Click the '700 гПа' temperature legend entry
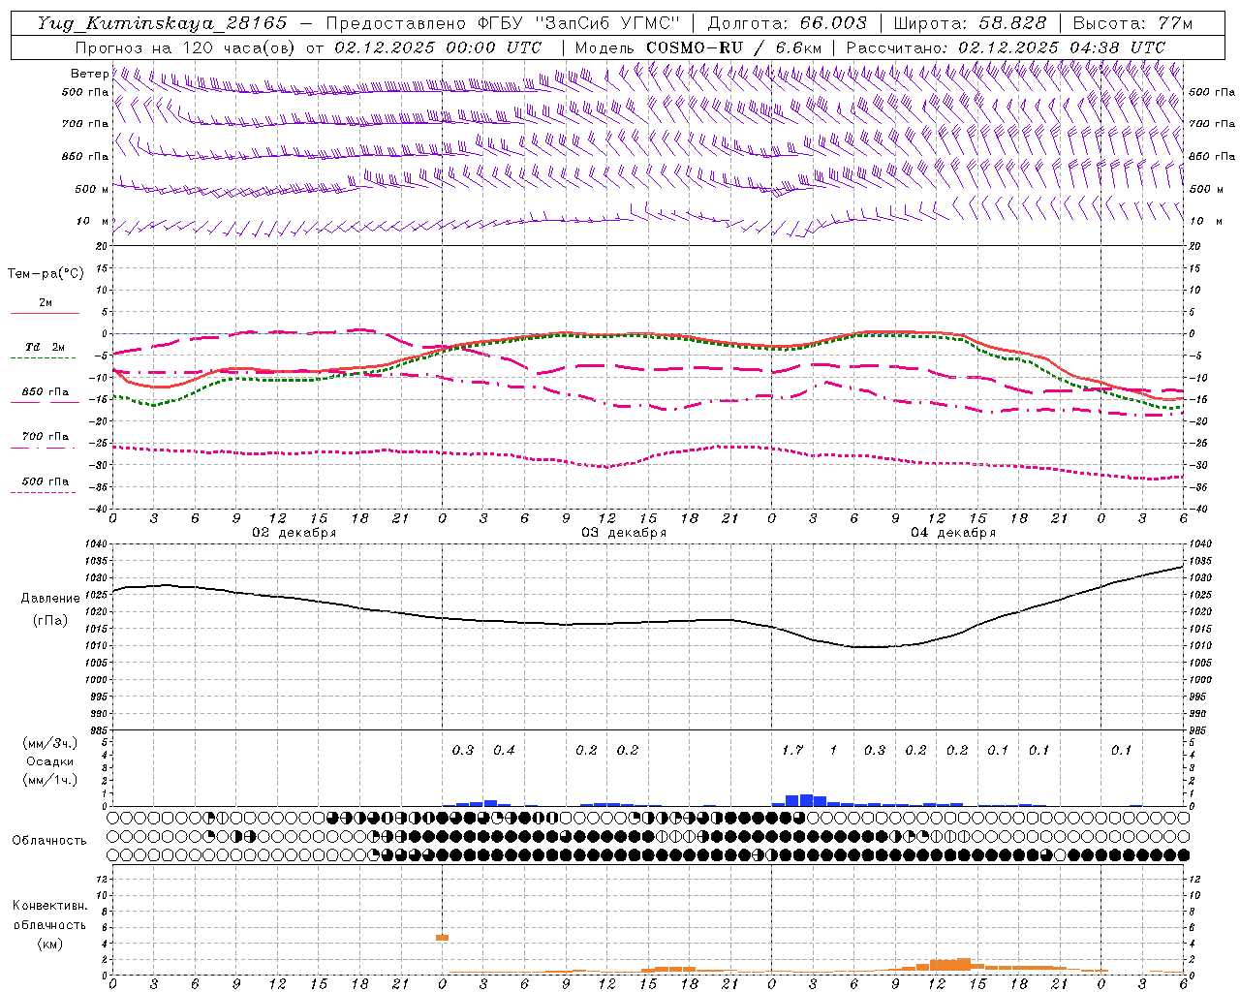Image resolution: width=1240 pixels, height=992 pixels. 45,437
